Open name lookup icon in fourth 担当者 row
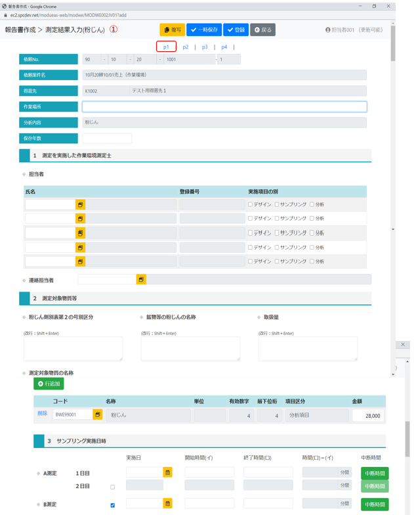This screenshot has width=414, height=515. click(x=80, y=247)
